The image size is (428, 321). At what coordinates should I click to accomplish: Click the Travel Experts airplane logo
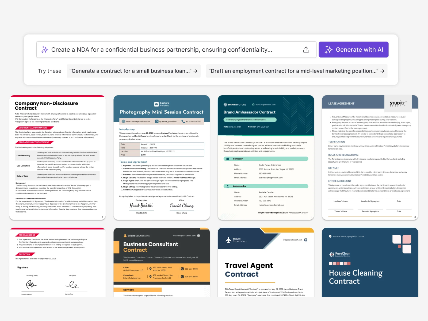click(x=228, y=240)
